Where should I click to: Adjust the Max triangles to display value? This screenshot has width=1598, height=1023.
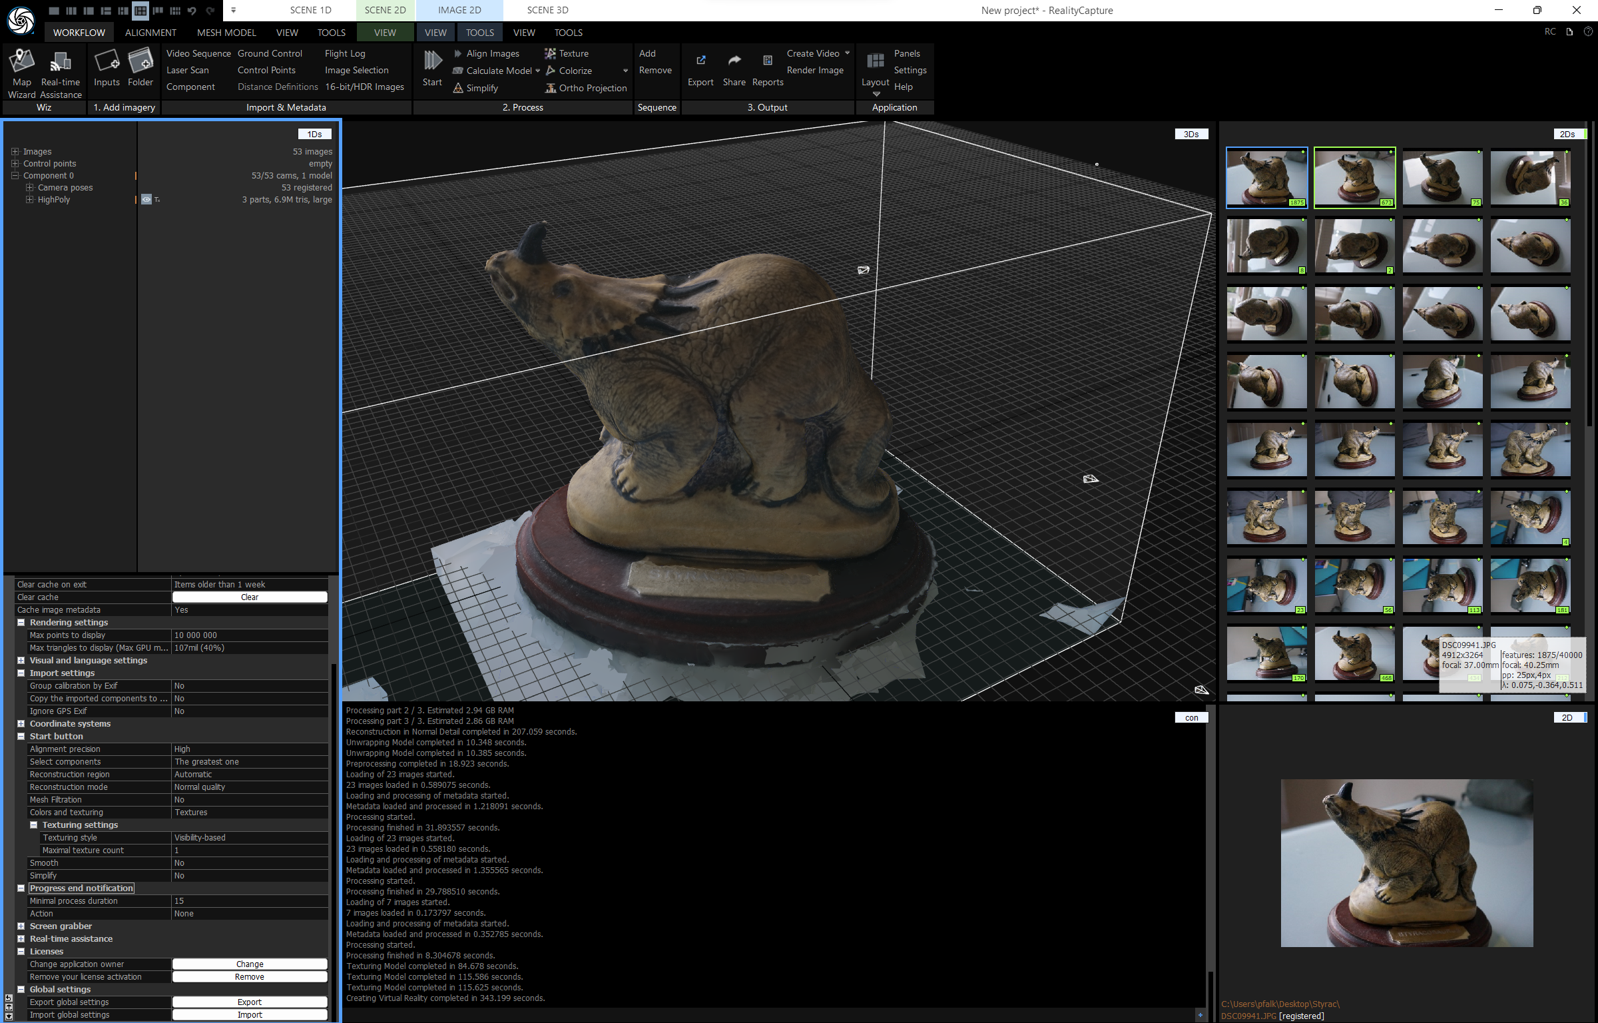click(x=250, y=647)
